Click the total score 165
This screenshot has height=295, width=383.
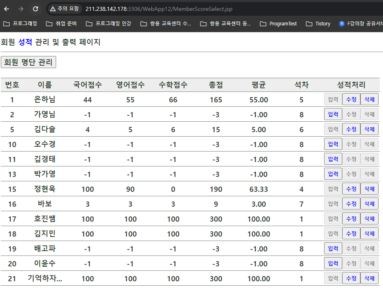(x=216, y=100)
